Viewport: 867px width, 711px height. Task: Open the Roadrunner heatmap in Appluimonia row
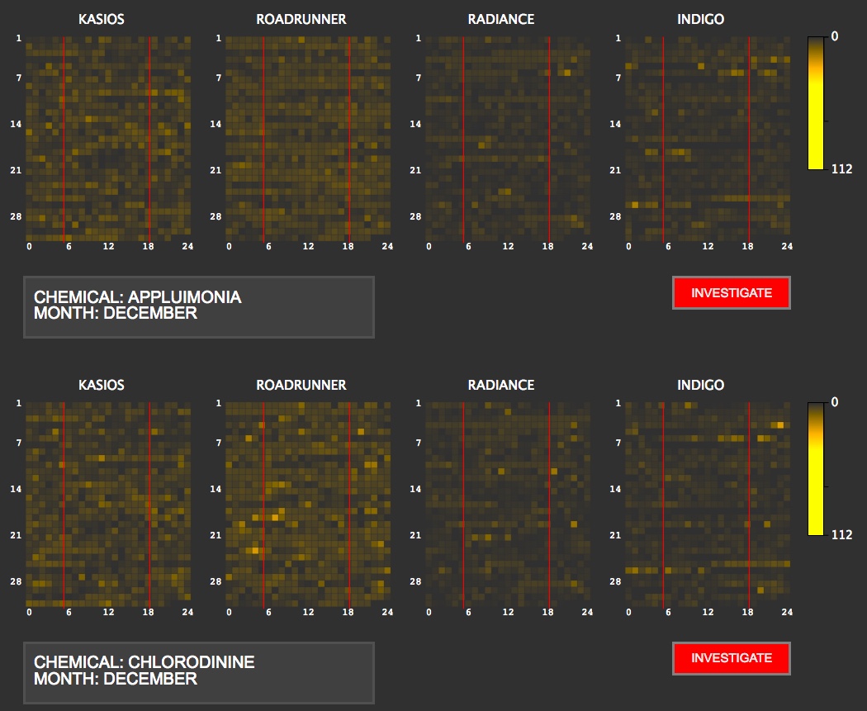coord(308,138)
